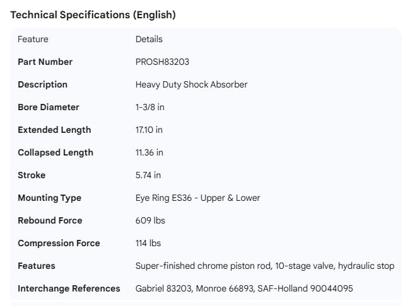This screenshot has width=410, height=306.
Task: Click the Extended Length label
Action: pos(54,130)
